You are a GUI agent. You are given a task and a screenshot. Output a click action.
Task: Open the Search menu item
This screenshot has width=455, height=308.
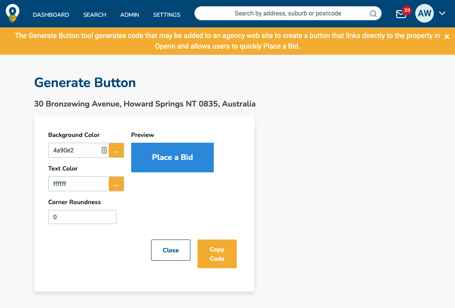point(95,15)
